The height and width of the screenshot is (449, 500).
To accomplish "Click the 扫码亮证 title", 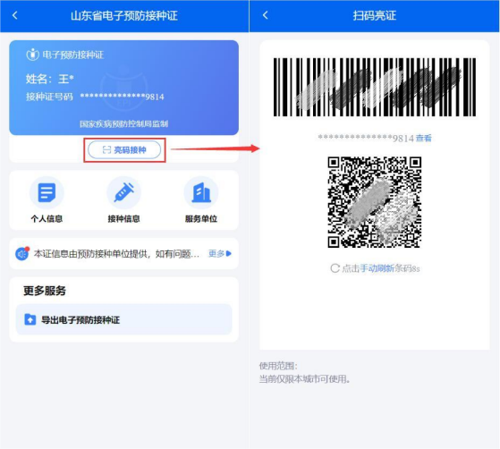I will [x=375, y=15].
